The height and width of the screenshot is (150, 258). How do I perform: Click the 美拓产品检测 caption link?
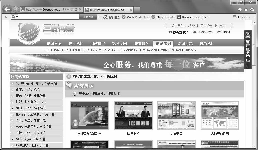tap(220, 134)
